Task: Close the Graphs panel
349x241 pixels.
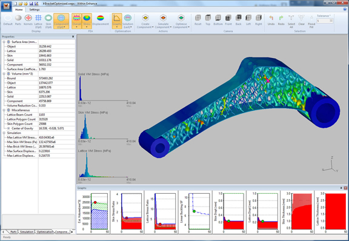Action: (x=345, y=188)
